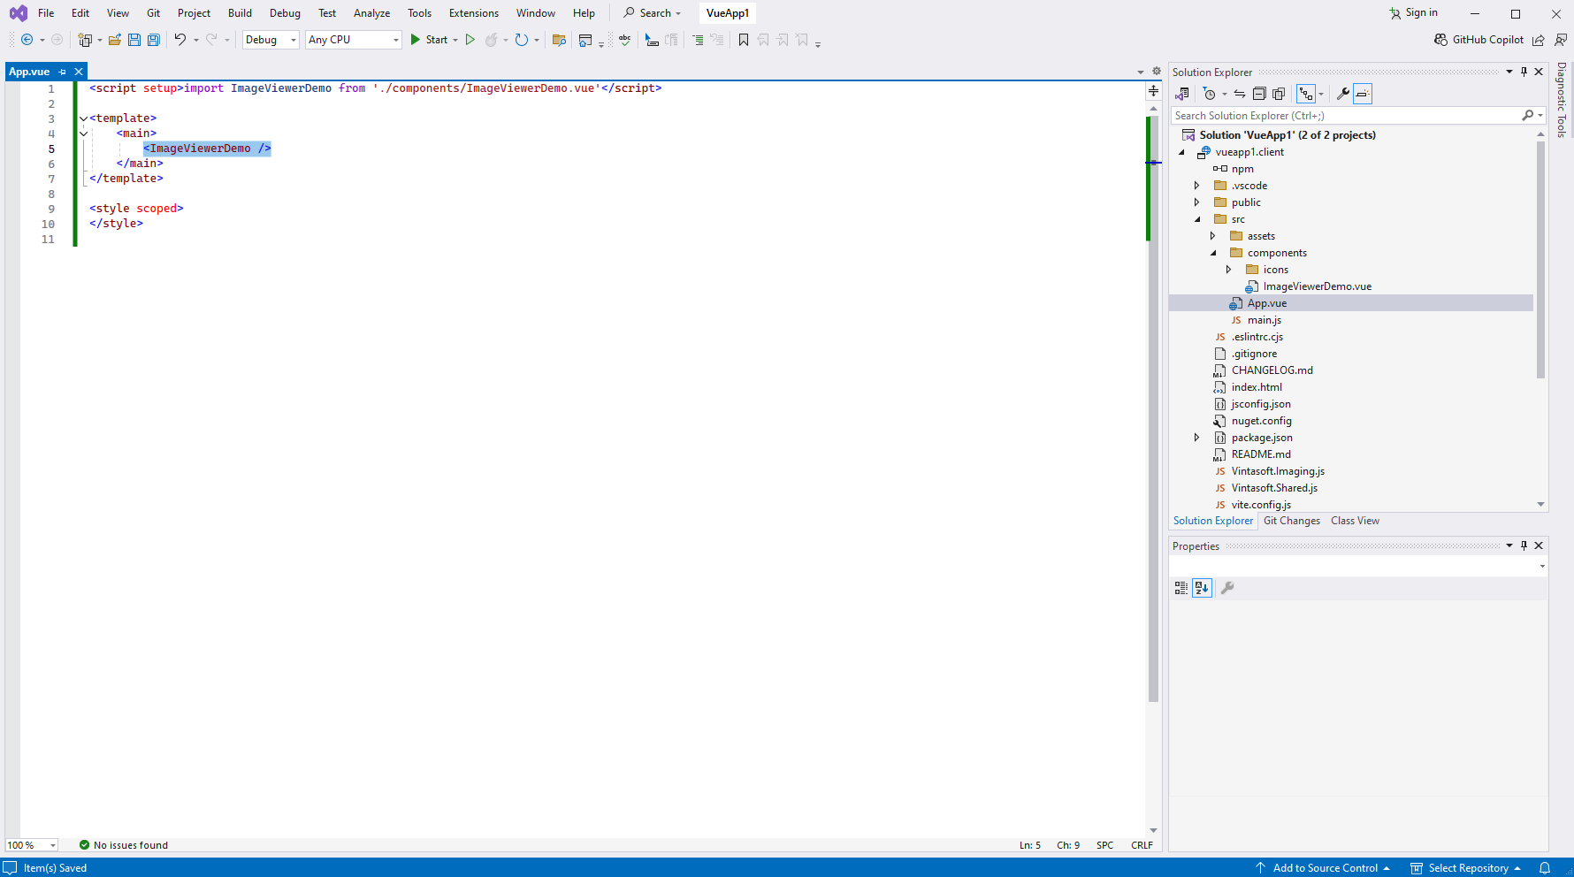The width and height of the screenshot is (1574, 877).
Task: Click Add to Source Control in status bar
Action: click(x=1323, y=868)
